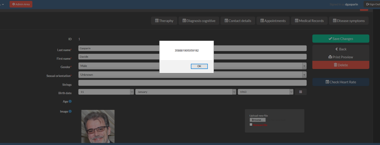
Task: Open the Gender dropdown
Action: 192,66
